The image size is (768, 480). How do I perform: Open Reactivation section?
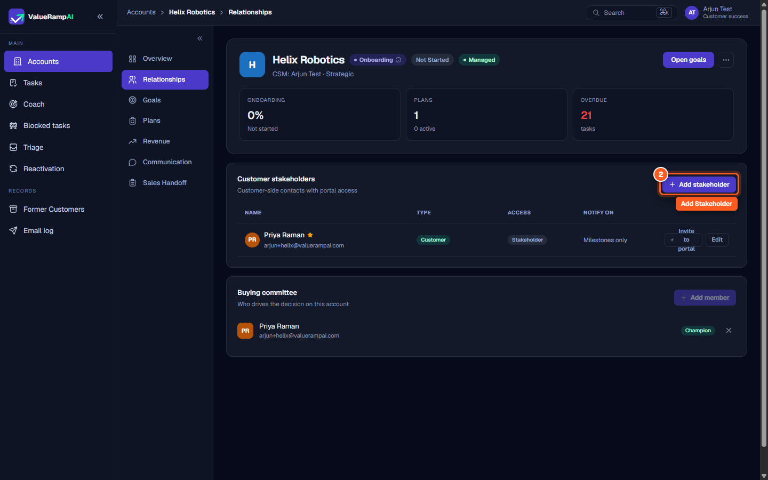pos(58,169)
